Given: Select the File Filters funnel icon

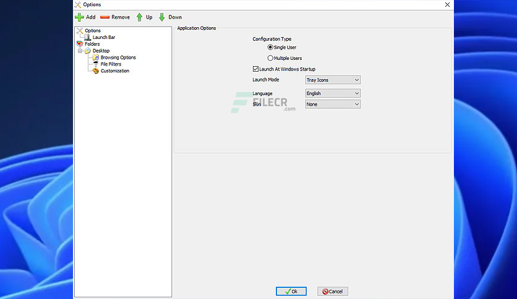Looking at the screenshot, I should (96, 64).
